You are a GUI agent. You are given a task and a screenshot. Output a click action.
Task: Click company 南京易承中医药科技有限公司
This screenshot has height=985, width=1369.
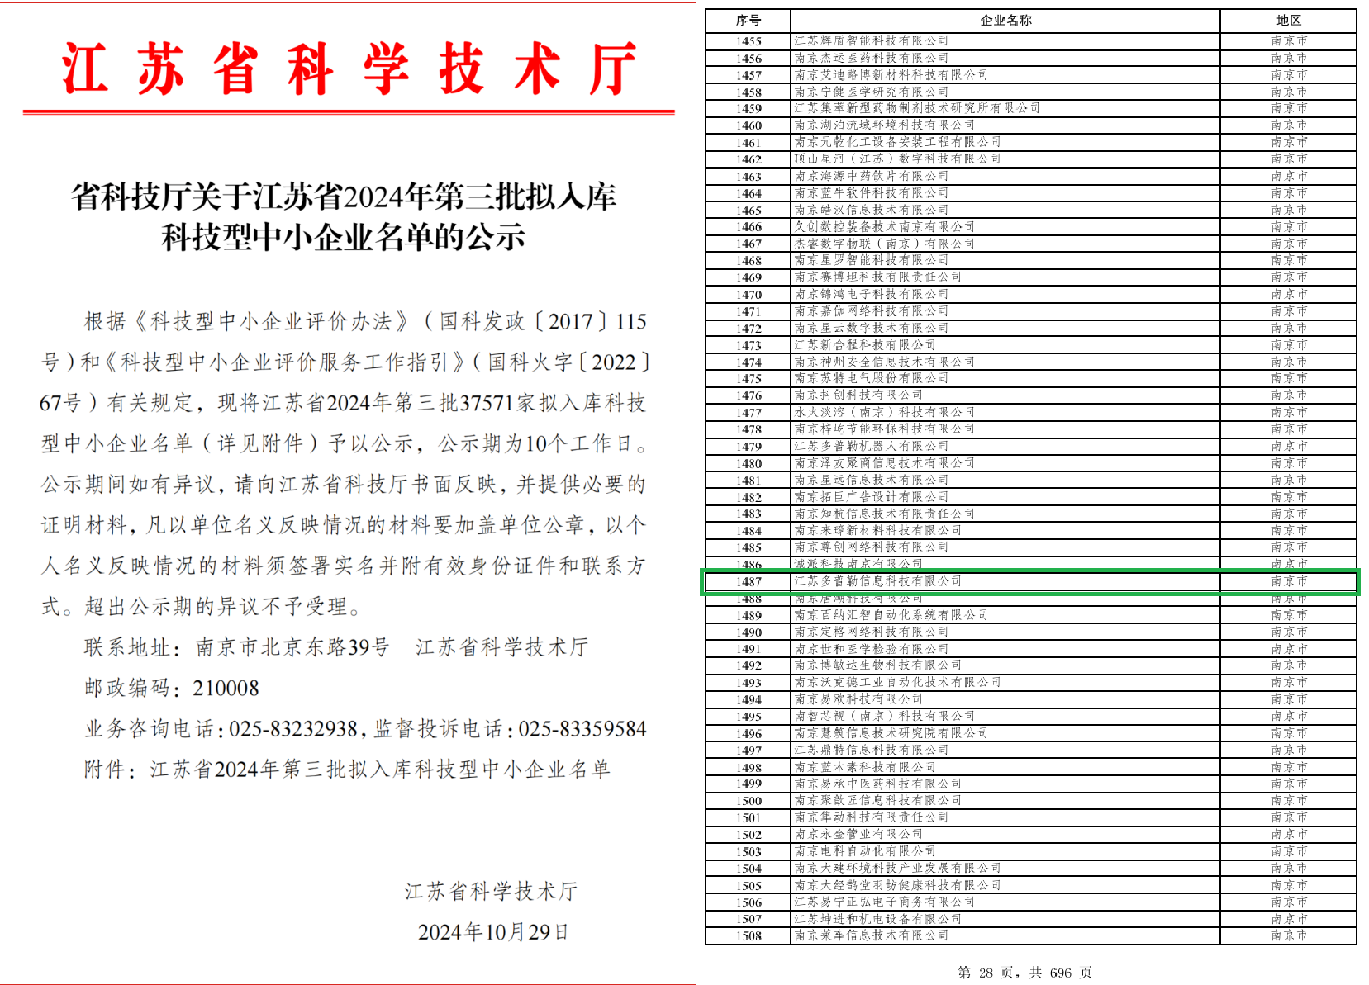tap(878, 784)
